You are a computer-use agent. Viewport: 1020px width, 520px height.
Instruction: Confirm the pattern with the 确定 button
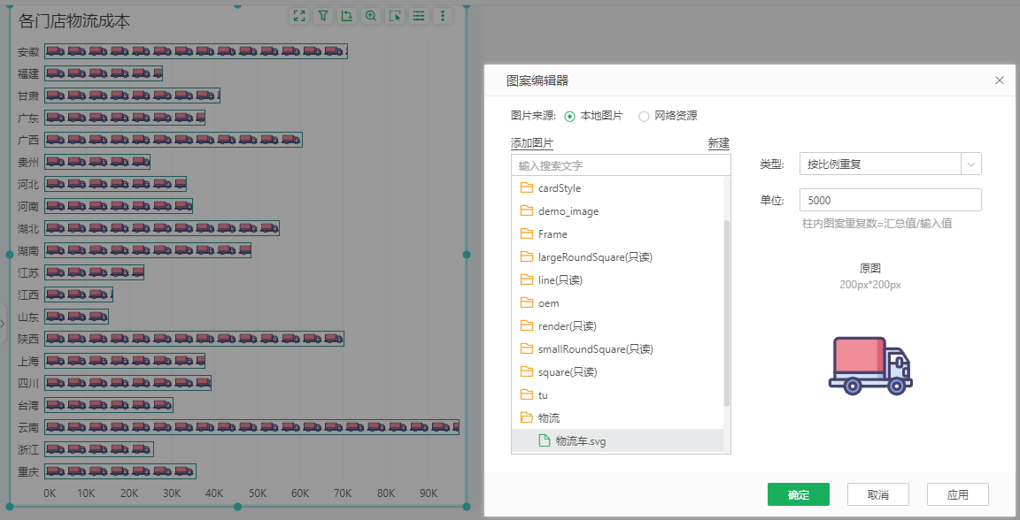point(798,494)
